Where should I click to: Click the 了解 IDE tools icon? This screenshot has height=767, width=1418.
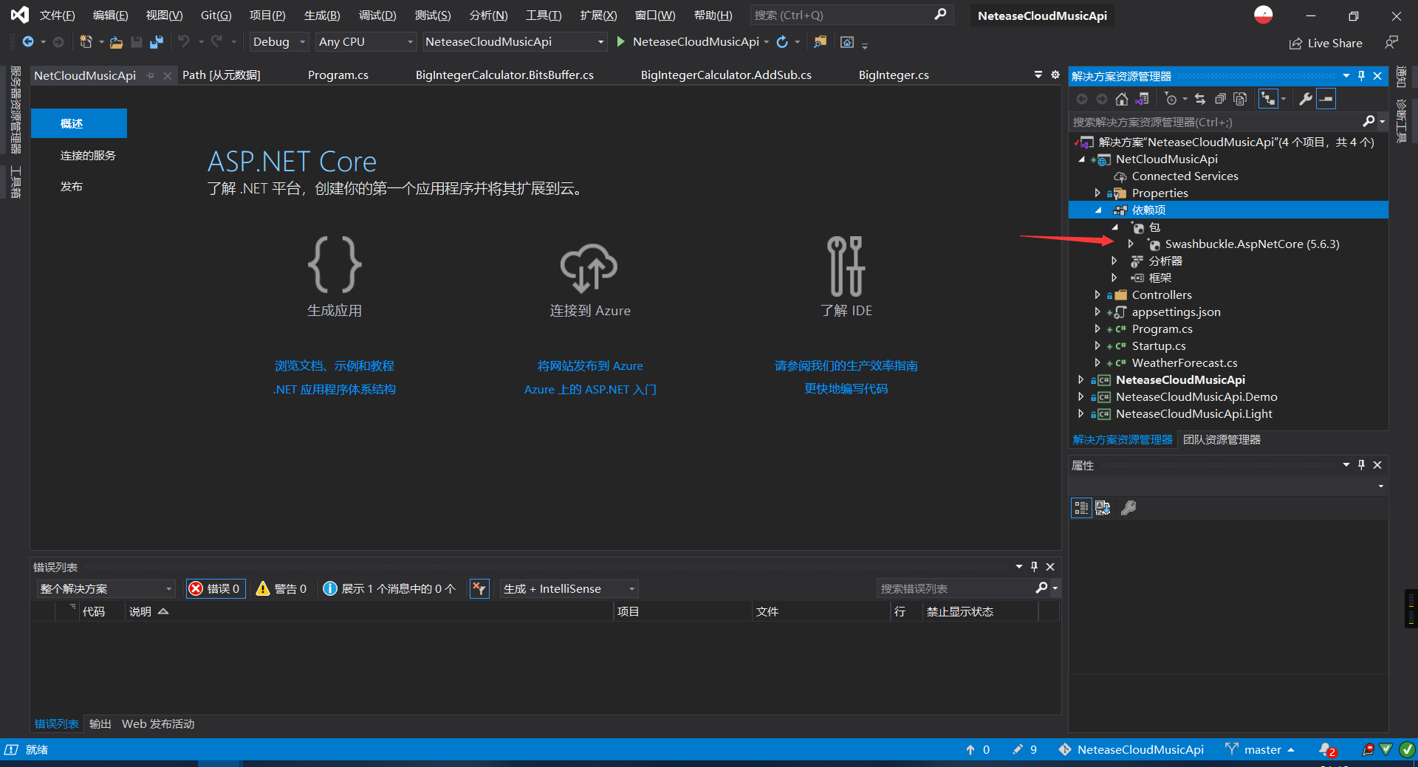click(x=846, y=266)
